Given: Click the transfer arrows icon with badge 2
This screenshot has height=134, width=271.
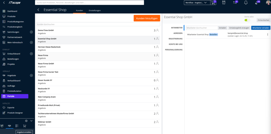Looking at the screenshot, I should [x=235, y=3].
